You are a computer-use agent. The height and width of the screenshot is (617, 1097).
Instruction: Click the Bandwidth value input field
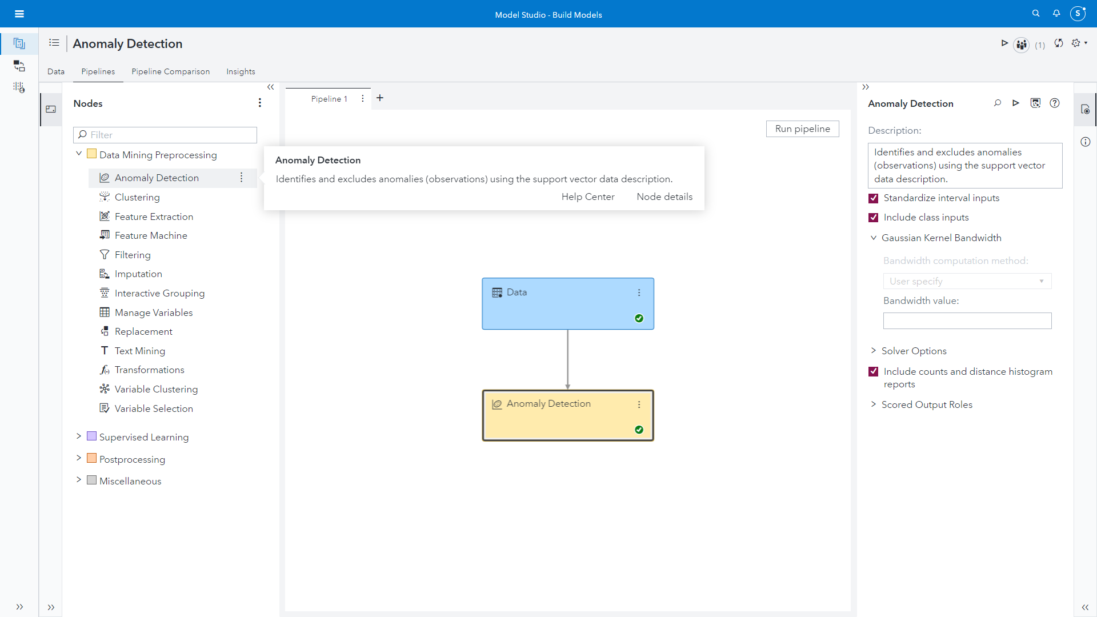tap(967, 321)
